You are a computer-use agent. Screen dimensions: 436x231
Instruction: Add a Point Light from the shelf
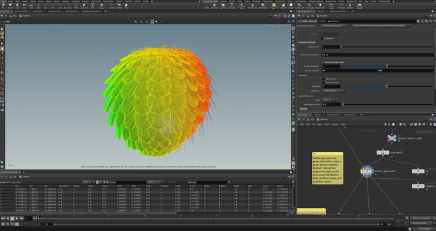(214, 6)
